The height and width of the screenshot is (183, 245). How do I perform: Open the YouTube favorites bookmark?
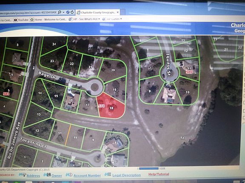click(x=21, y=20)
